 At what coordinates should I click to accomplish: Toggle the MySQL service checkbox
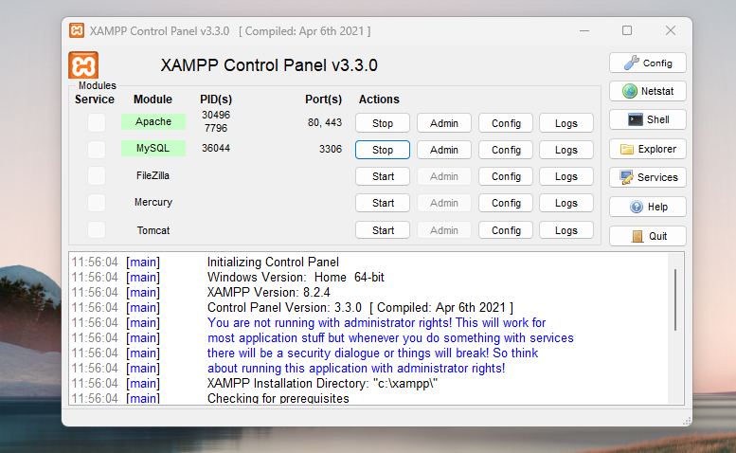(x=97, y=150)
